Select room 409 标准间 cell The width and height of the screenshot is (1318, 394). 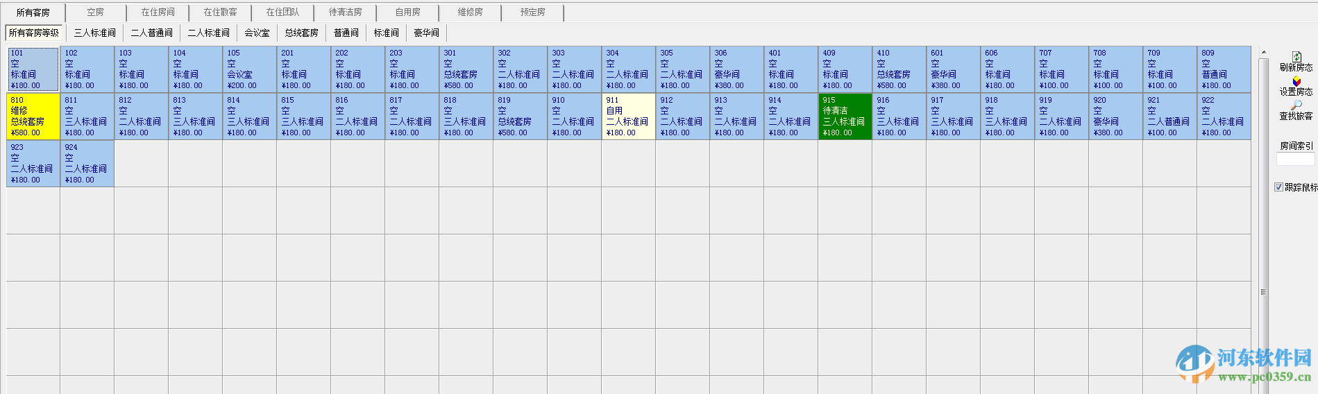pos(845,69)
